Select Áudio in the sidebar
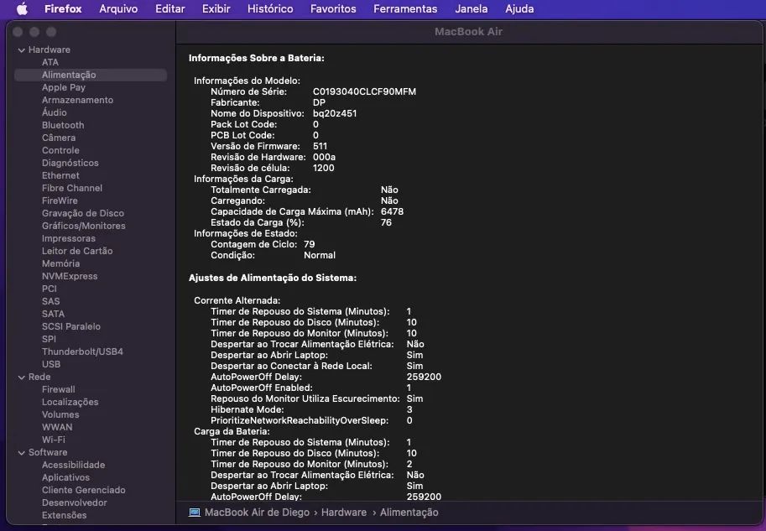The width and height of the screenshot is (766, 531). (x=55, y=112)
